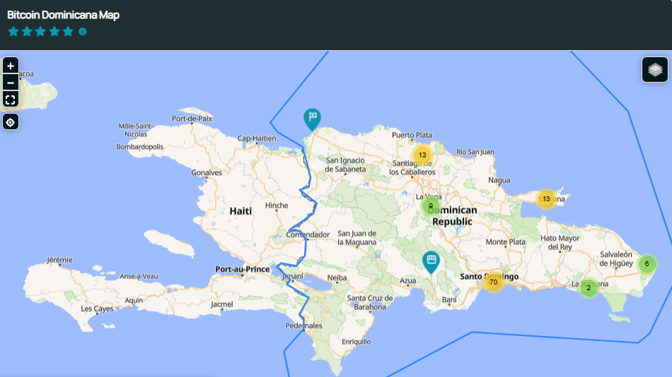Click the Bitcoin Dominicana Map title
The width and height of the screenshot is (672, 377).
[63, 15]
